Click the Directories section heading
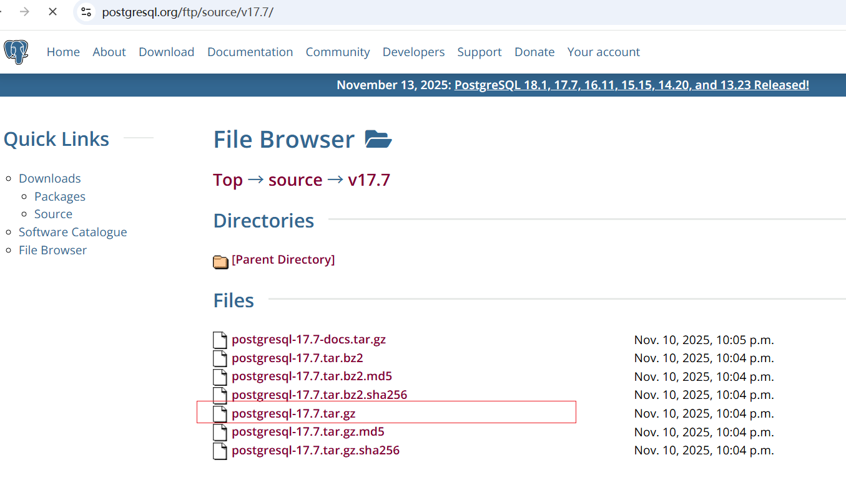This screenshot has height=503, width=846. click(x=263, y=221)
